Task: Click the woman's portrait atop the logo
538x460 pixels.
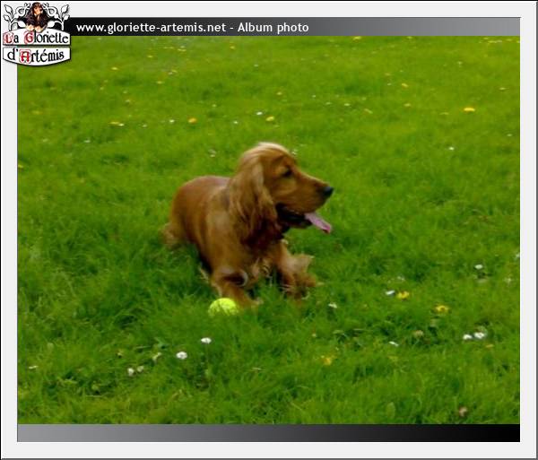Action: click(x=37, y=15)
